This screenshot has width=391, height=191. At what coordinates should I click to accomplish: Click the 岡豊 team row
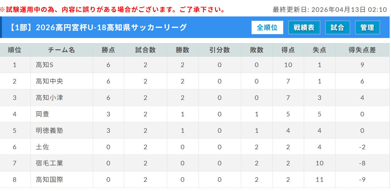43,114
